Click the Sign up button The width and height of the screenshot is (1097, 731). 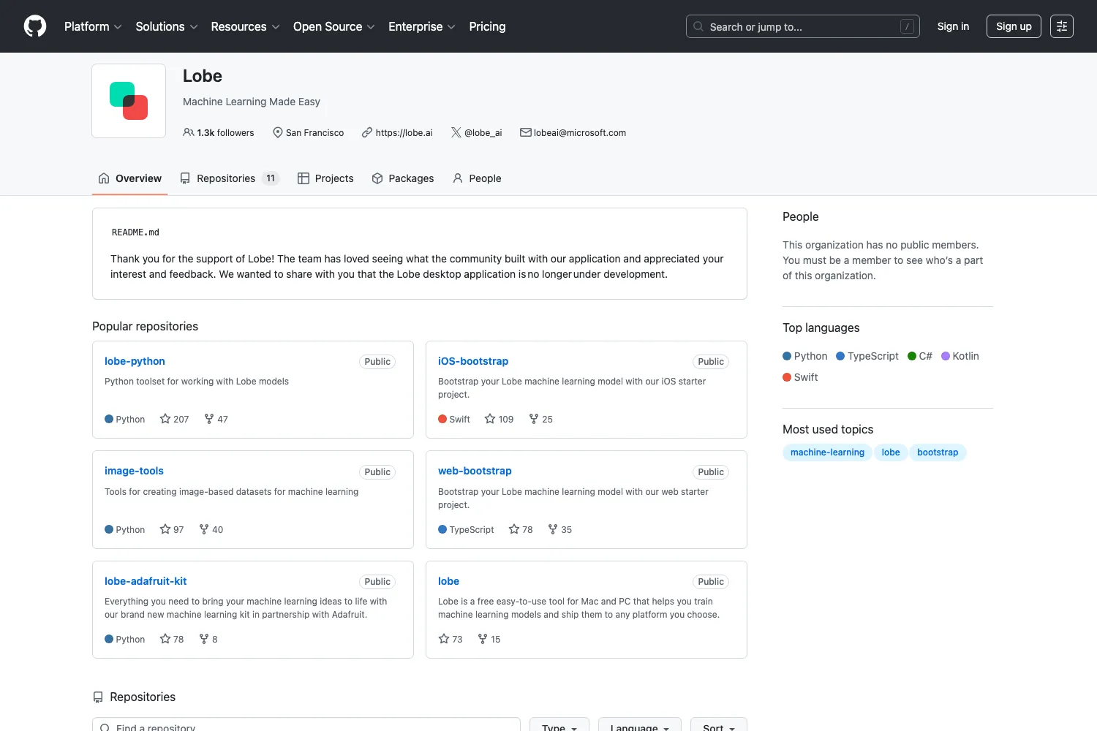1014,26
